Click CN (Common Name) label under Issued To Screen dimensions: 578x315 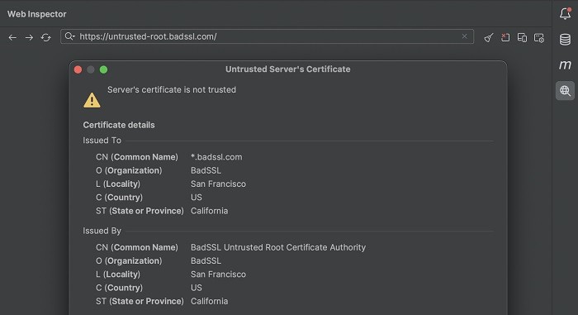click(x=137, y=157)
